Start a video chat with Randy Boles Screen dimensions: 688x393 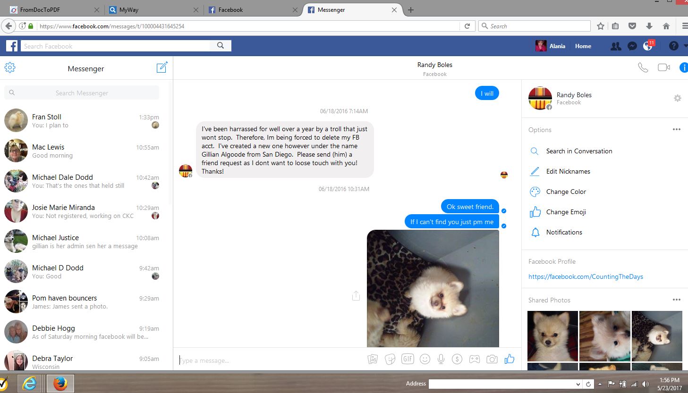[664, 67]
